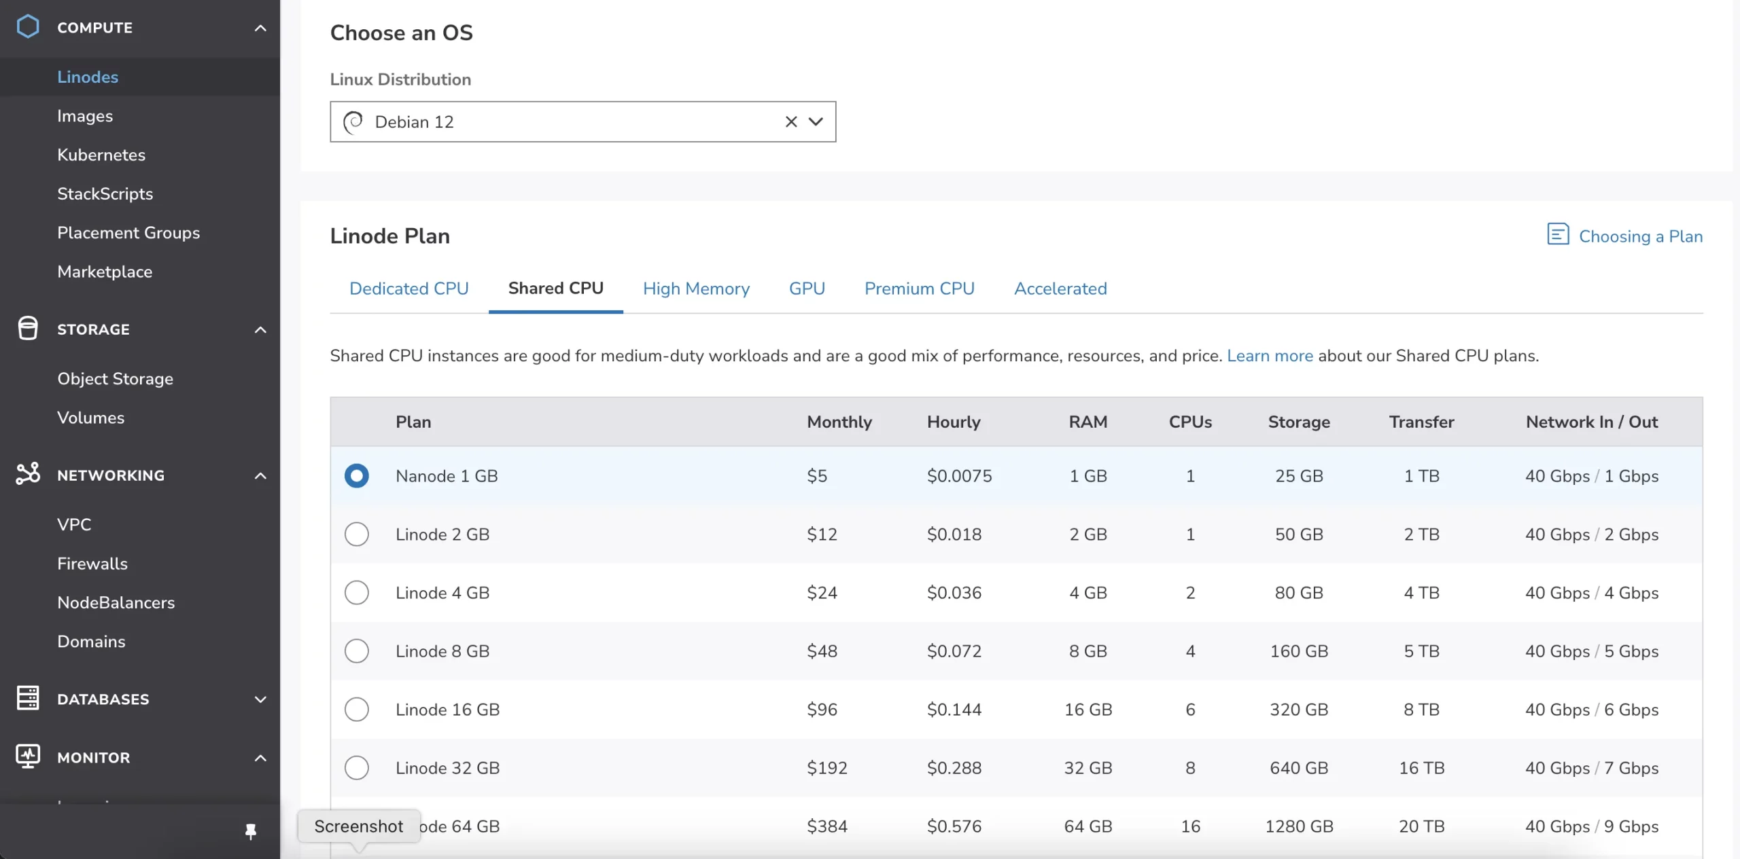Follow the Learn more link

pos(1270,356)
